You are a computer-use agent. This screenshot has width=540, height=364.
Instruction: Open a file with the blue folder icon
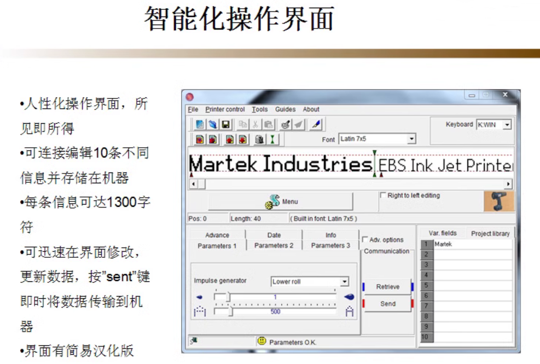click(212, 124)
